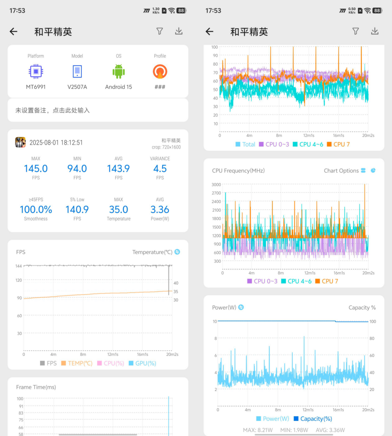Select the pie Chart Options icon

373,170
